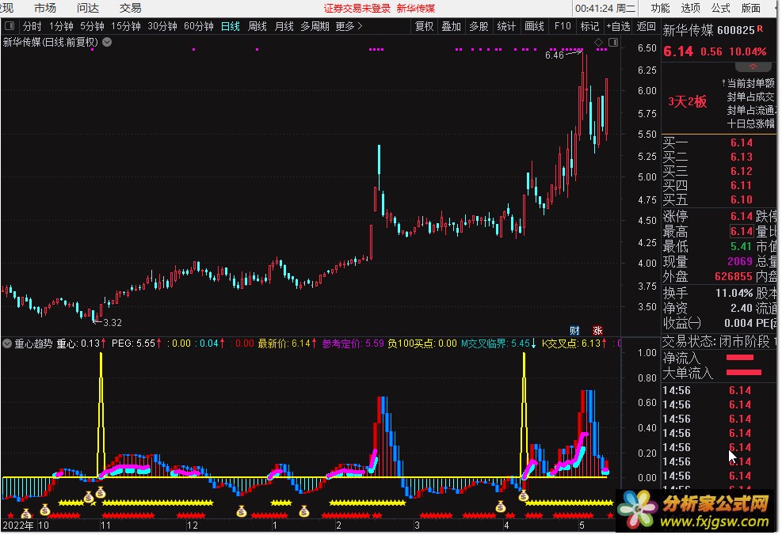Open the 市场 menu
This screenshot has height=535, width=782.
click(x=45, y=8)
